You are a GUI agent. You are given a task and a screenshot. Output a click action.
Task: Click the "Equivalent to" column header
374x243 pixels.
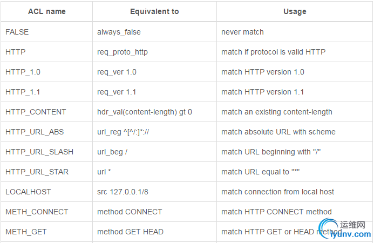[x=154, y=11]
